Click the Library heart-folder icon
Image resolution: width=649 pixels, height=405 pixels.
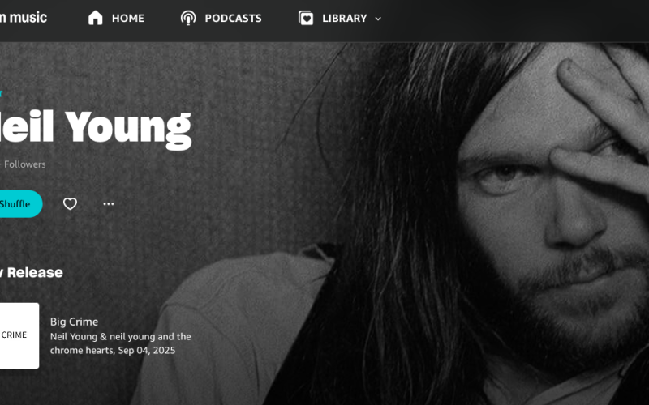(x=306, y=18)
